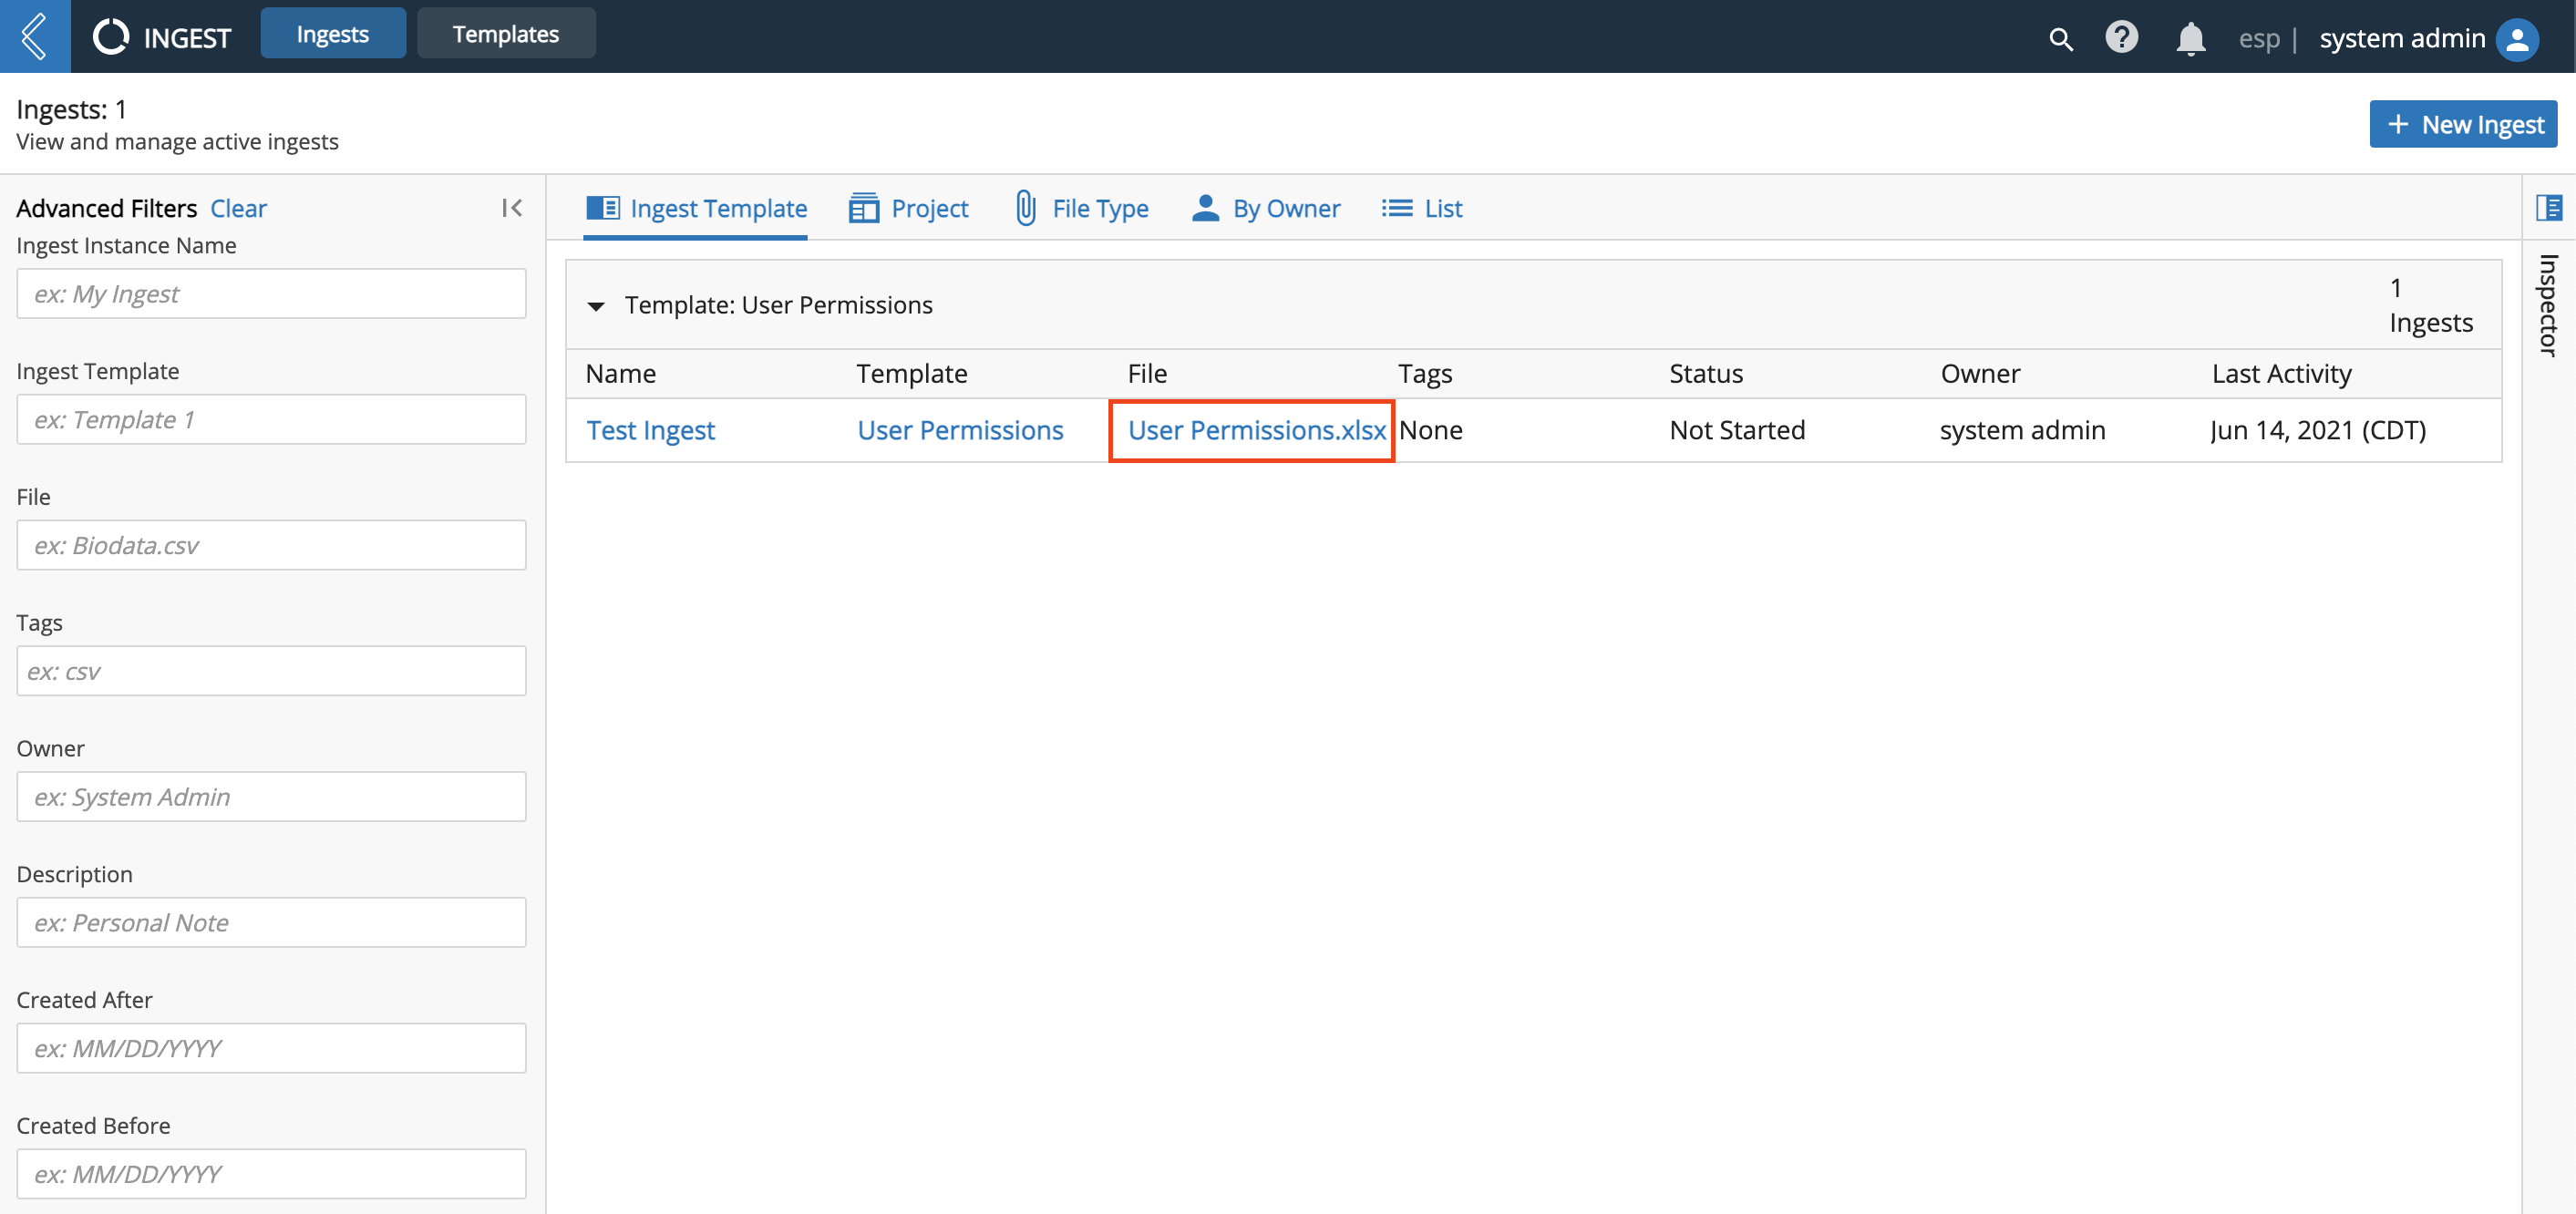Viewport: 2576px width, 1214px height.
Task: Group by Ingest Template view
Action: [696, 208]
